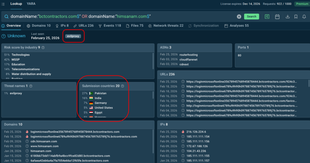Click inside the domainName search query field

(x=121, y=16)
